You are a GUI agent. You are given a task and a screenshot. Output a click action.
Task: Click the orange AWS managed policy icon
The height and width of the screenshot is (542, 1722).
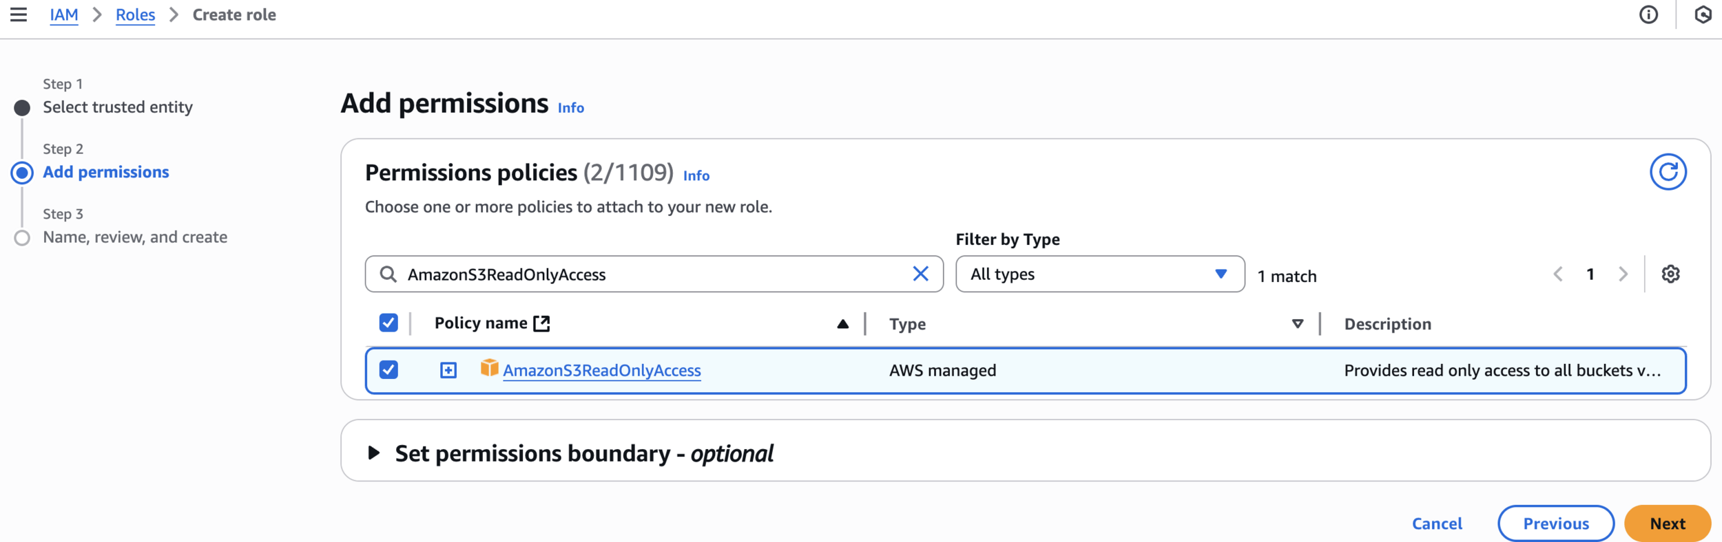coord(489,368)
